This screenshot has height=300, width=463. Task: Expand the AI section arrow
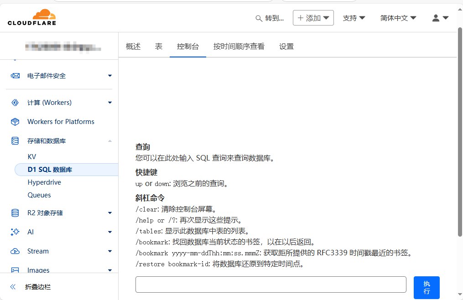click(110, 232)
